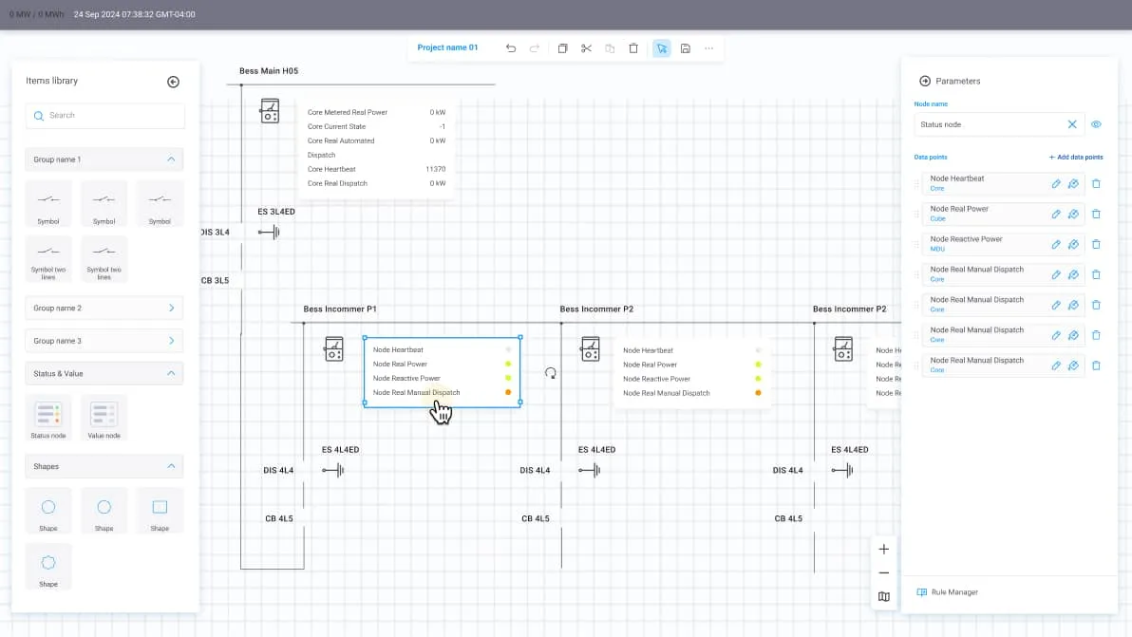
Task: Click the Search field in Items library
Action: pos(104,116)
